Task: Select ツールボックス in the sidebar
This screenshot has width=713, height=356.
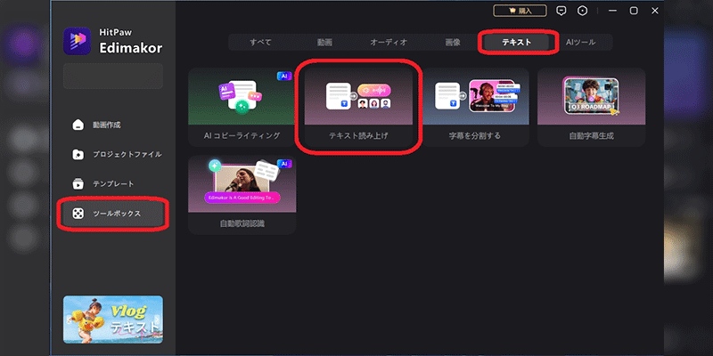Action: click(x=113, y=214)
